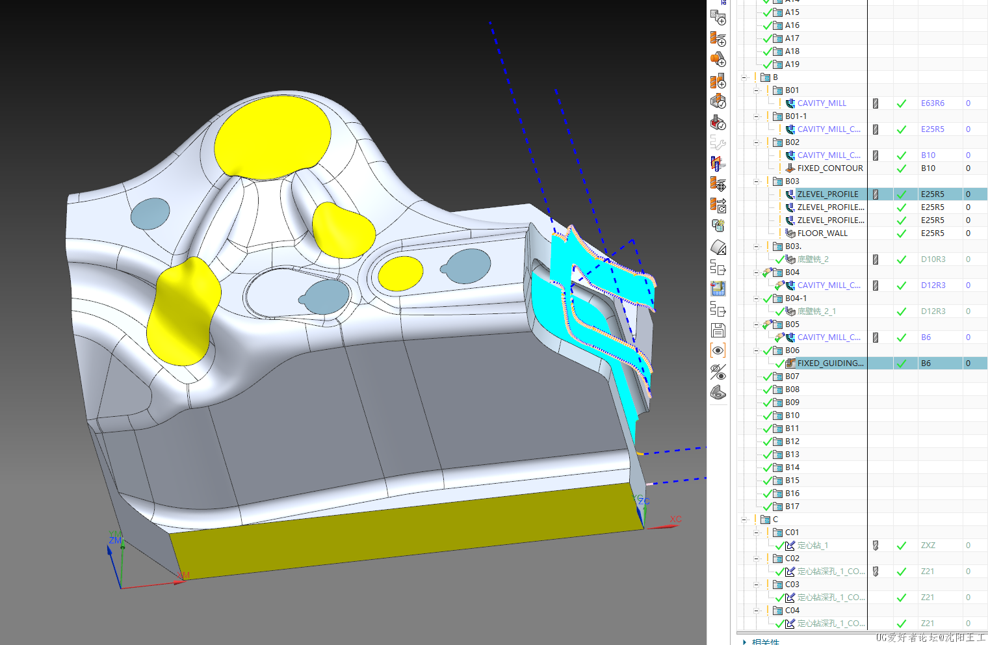
Task: Select the B17 program folder
Action: 792,507
